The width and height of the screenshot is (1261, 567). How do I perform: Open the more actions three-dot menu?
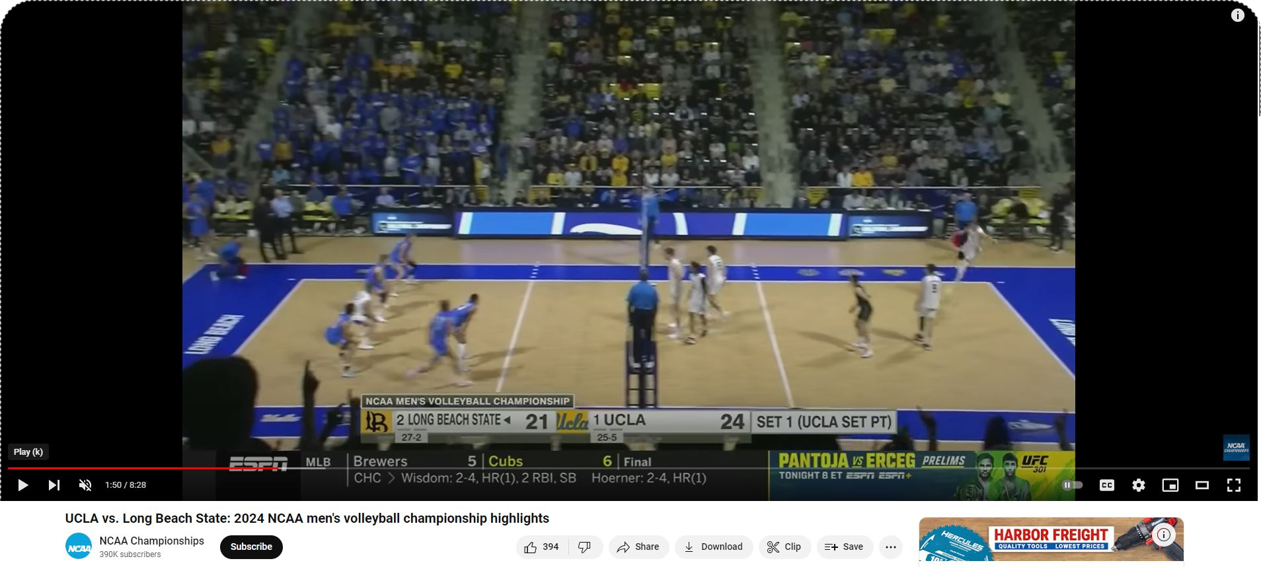pos(890,547)
